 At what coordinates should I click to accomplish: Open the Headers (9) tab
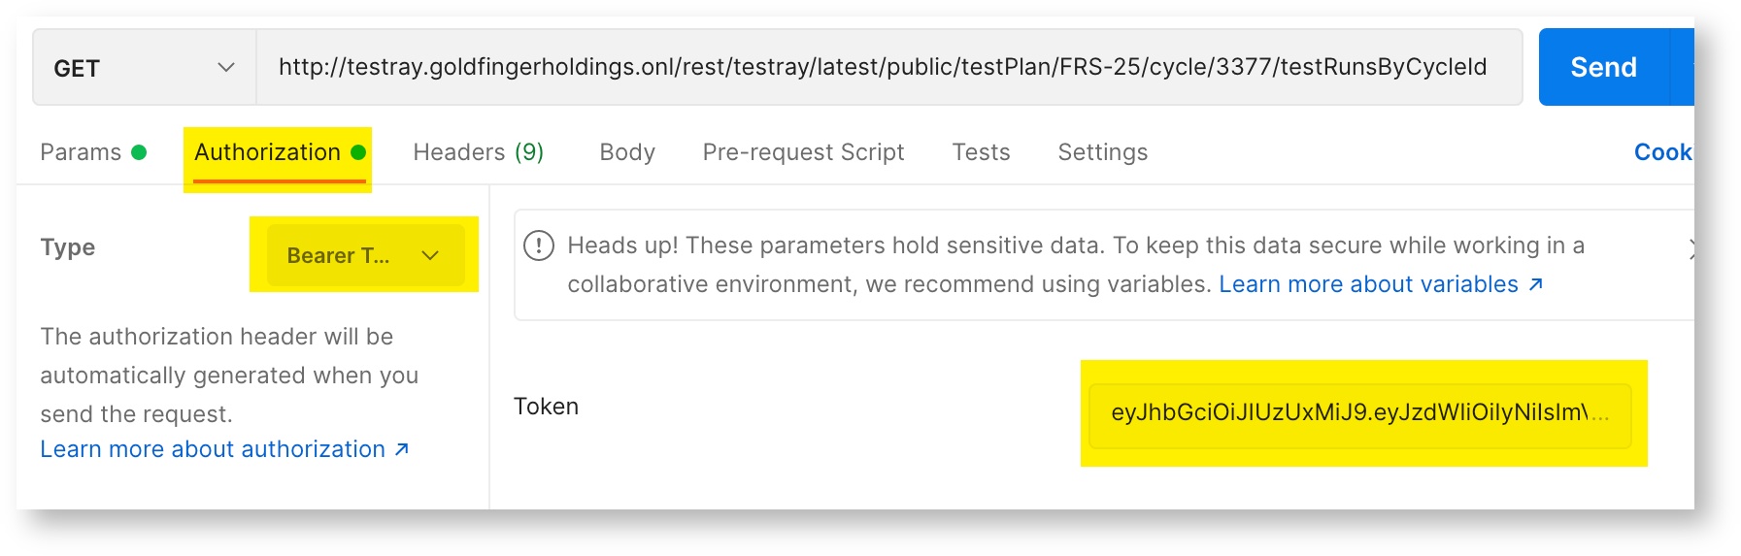478,152
